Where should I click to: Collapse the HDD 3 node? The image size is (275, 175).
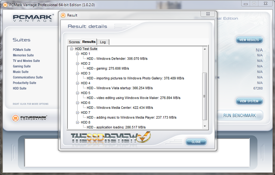[x=77, y=73]
